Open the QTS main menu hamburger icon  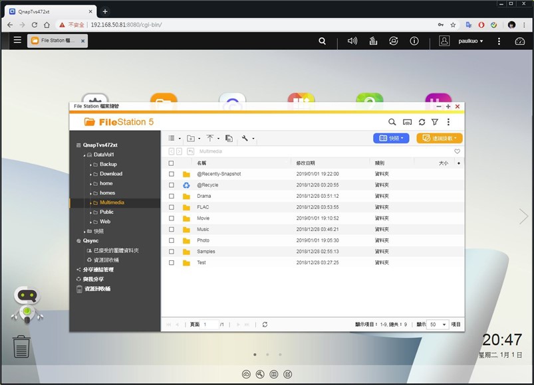[x=17, y=40]
